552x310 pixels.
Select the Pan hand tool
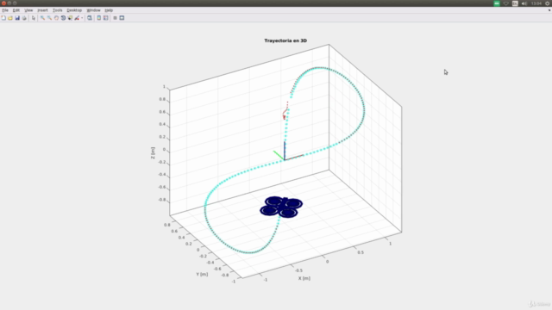(56, 18)
